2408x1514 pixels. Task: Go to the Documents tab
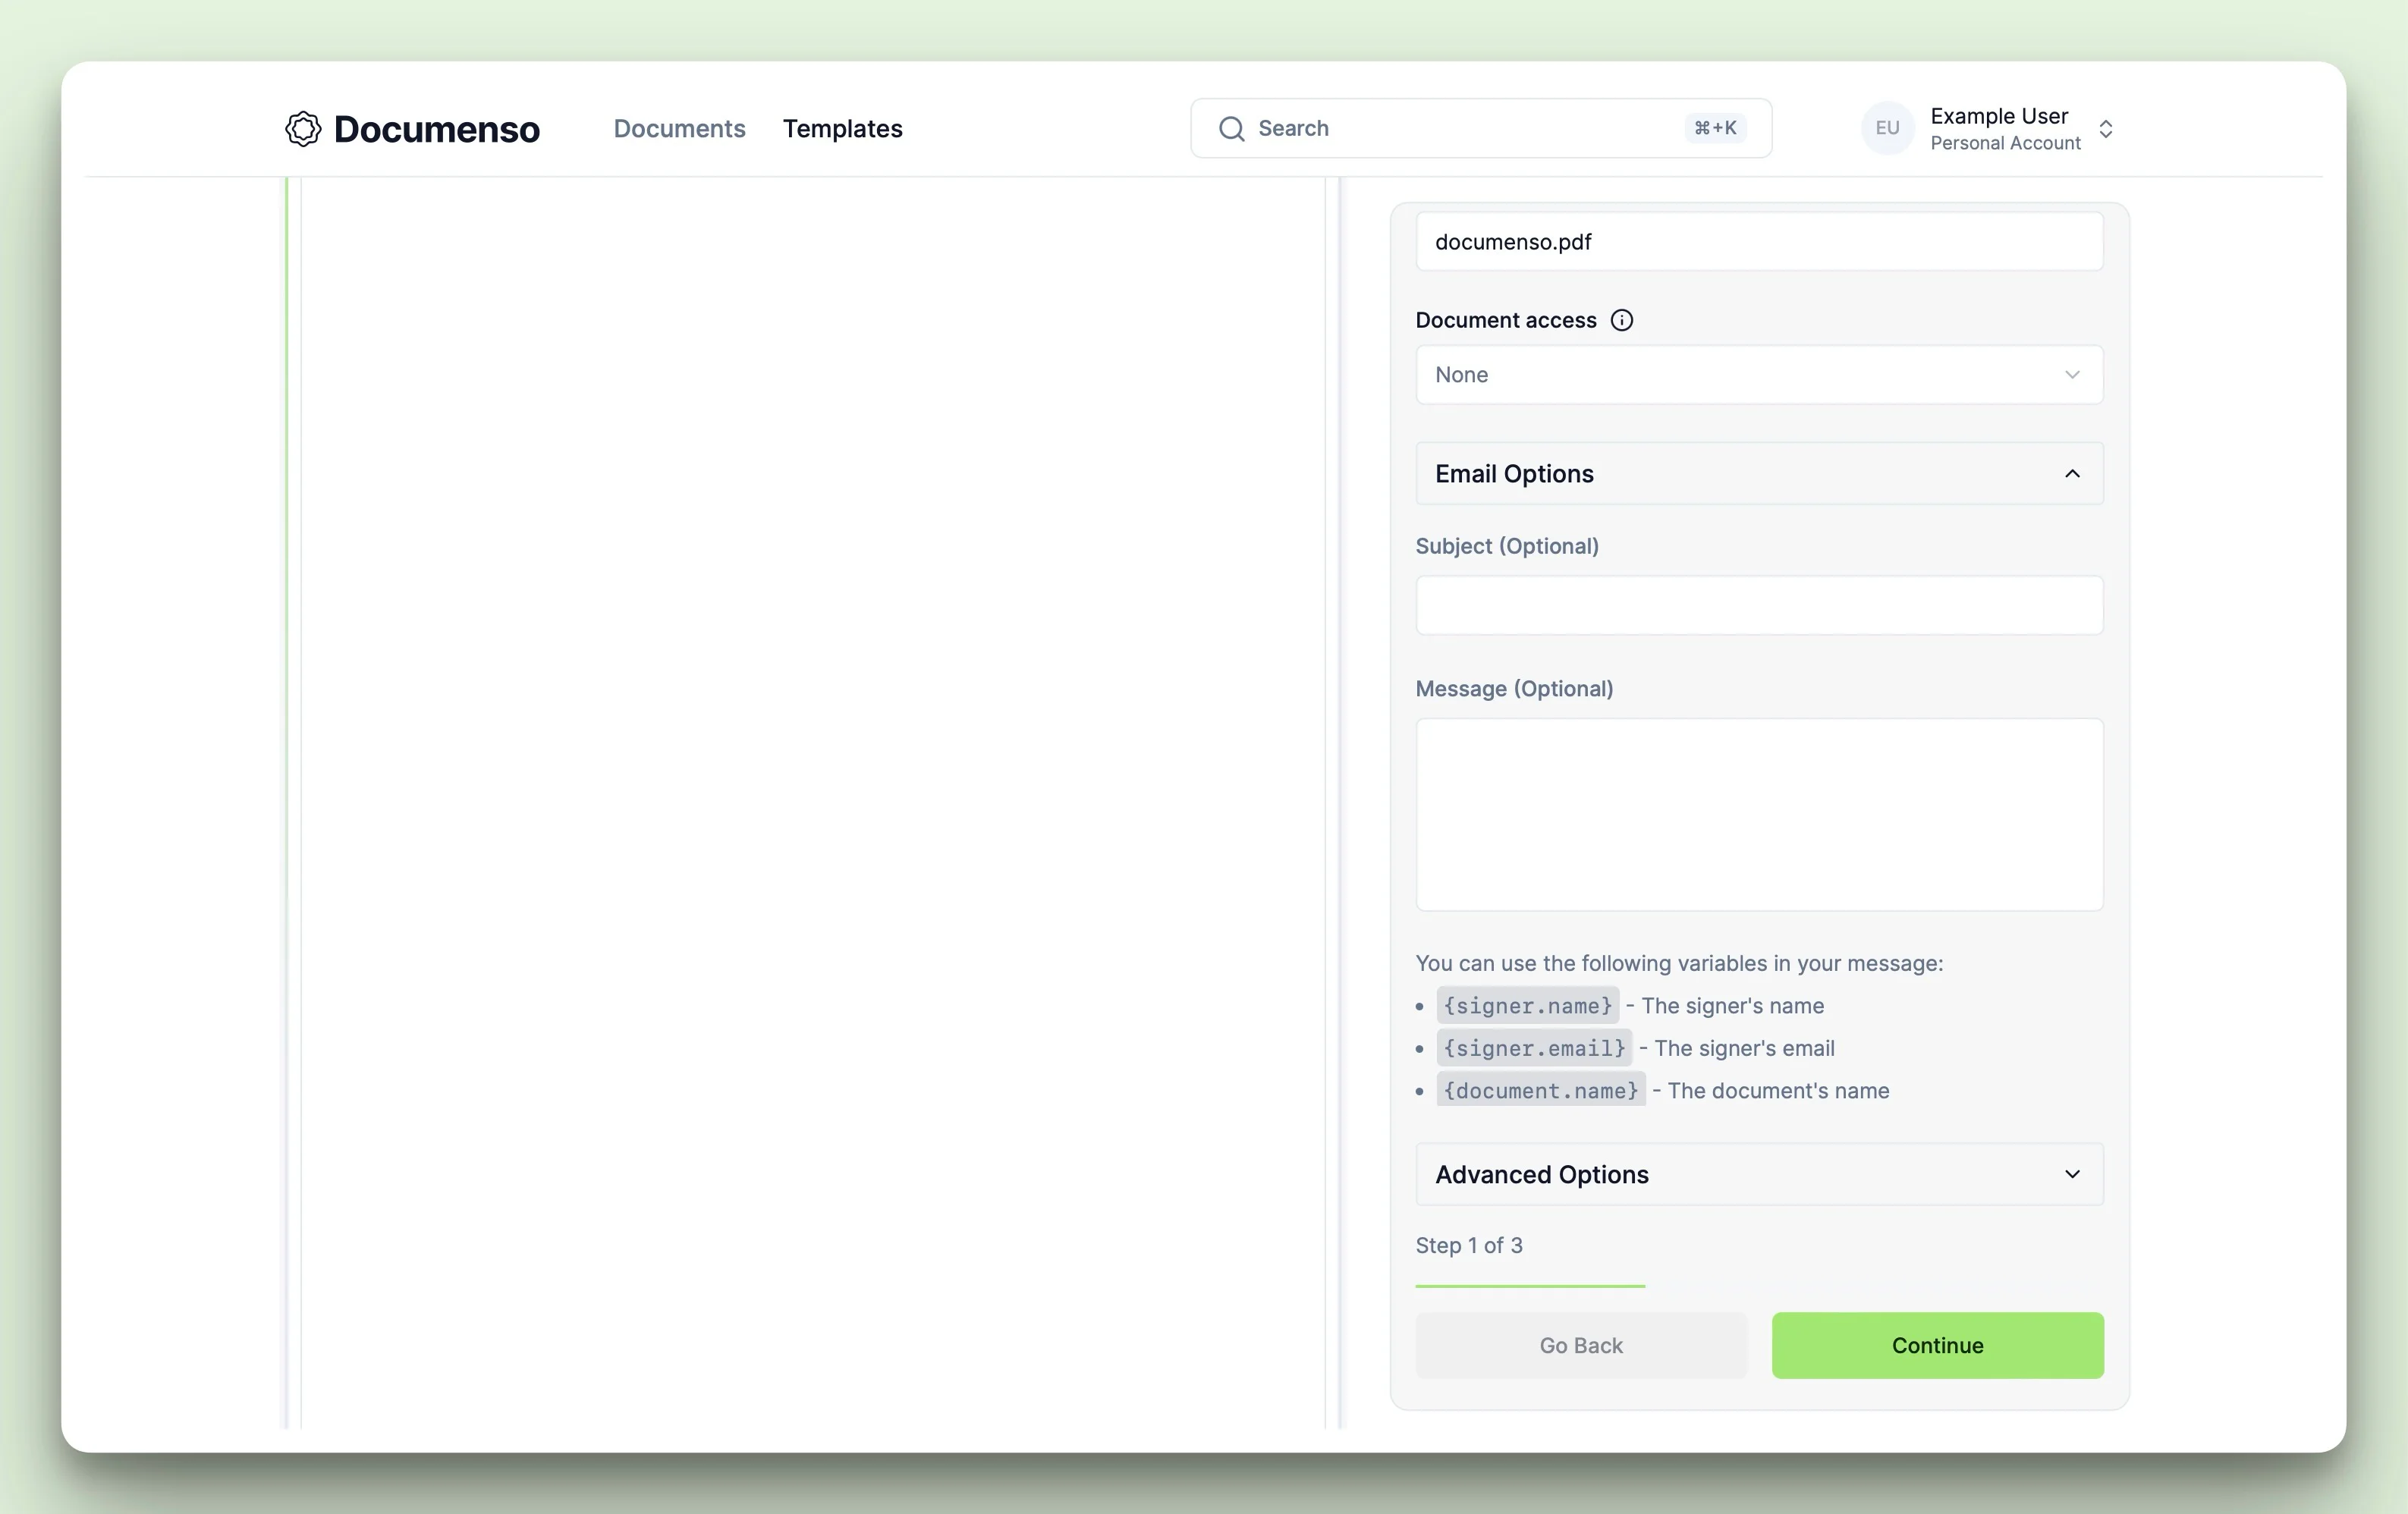[x=679, y=129]
